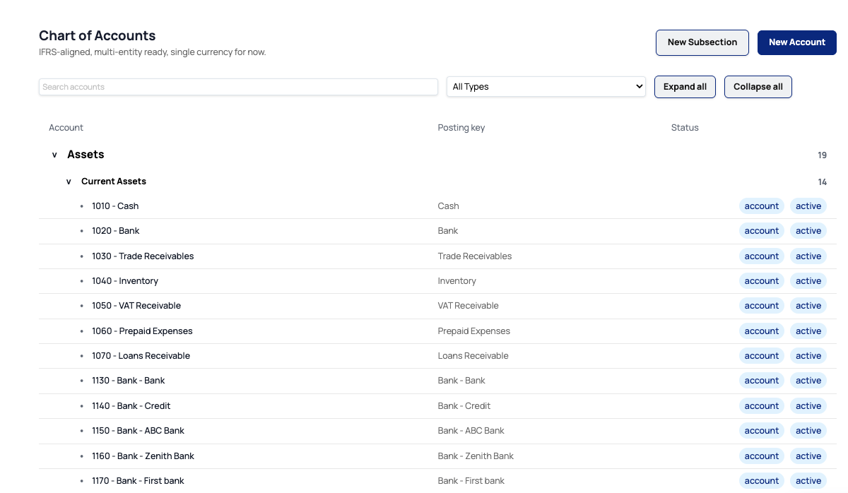Click the Collapse all button
This screenshot has height=493, width=848.
758,86
